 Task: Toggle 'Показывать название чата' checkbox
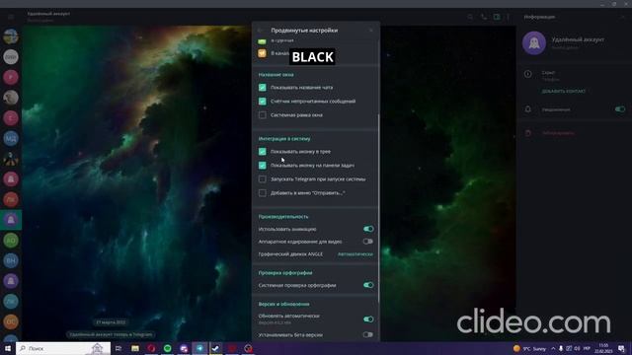[x=263, y=88]
